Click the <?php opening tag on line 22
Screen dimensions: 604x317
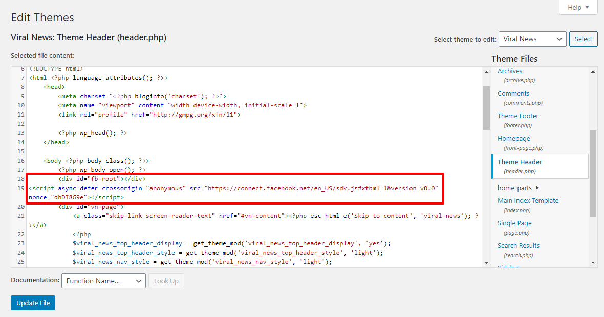click(x=82, y=234)
